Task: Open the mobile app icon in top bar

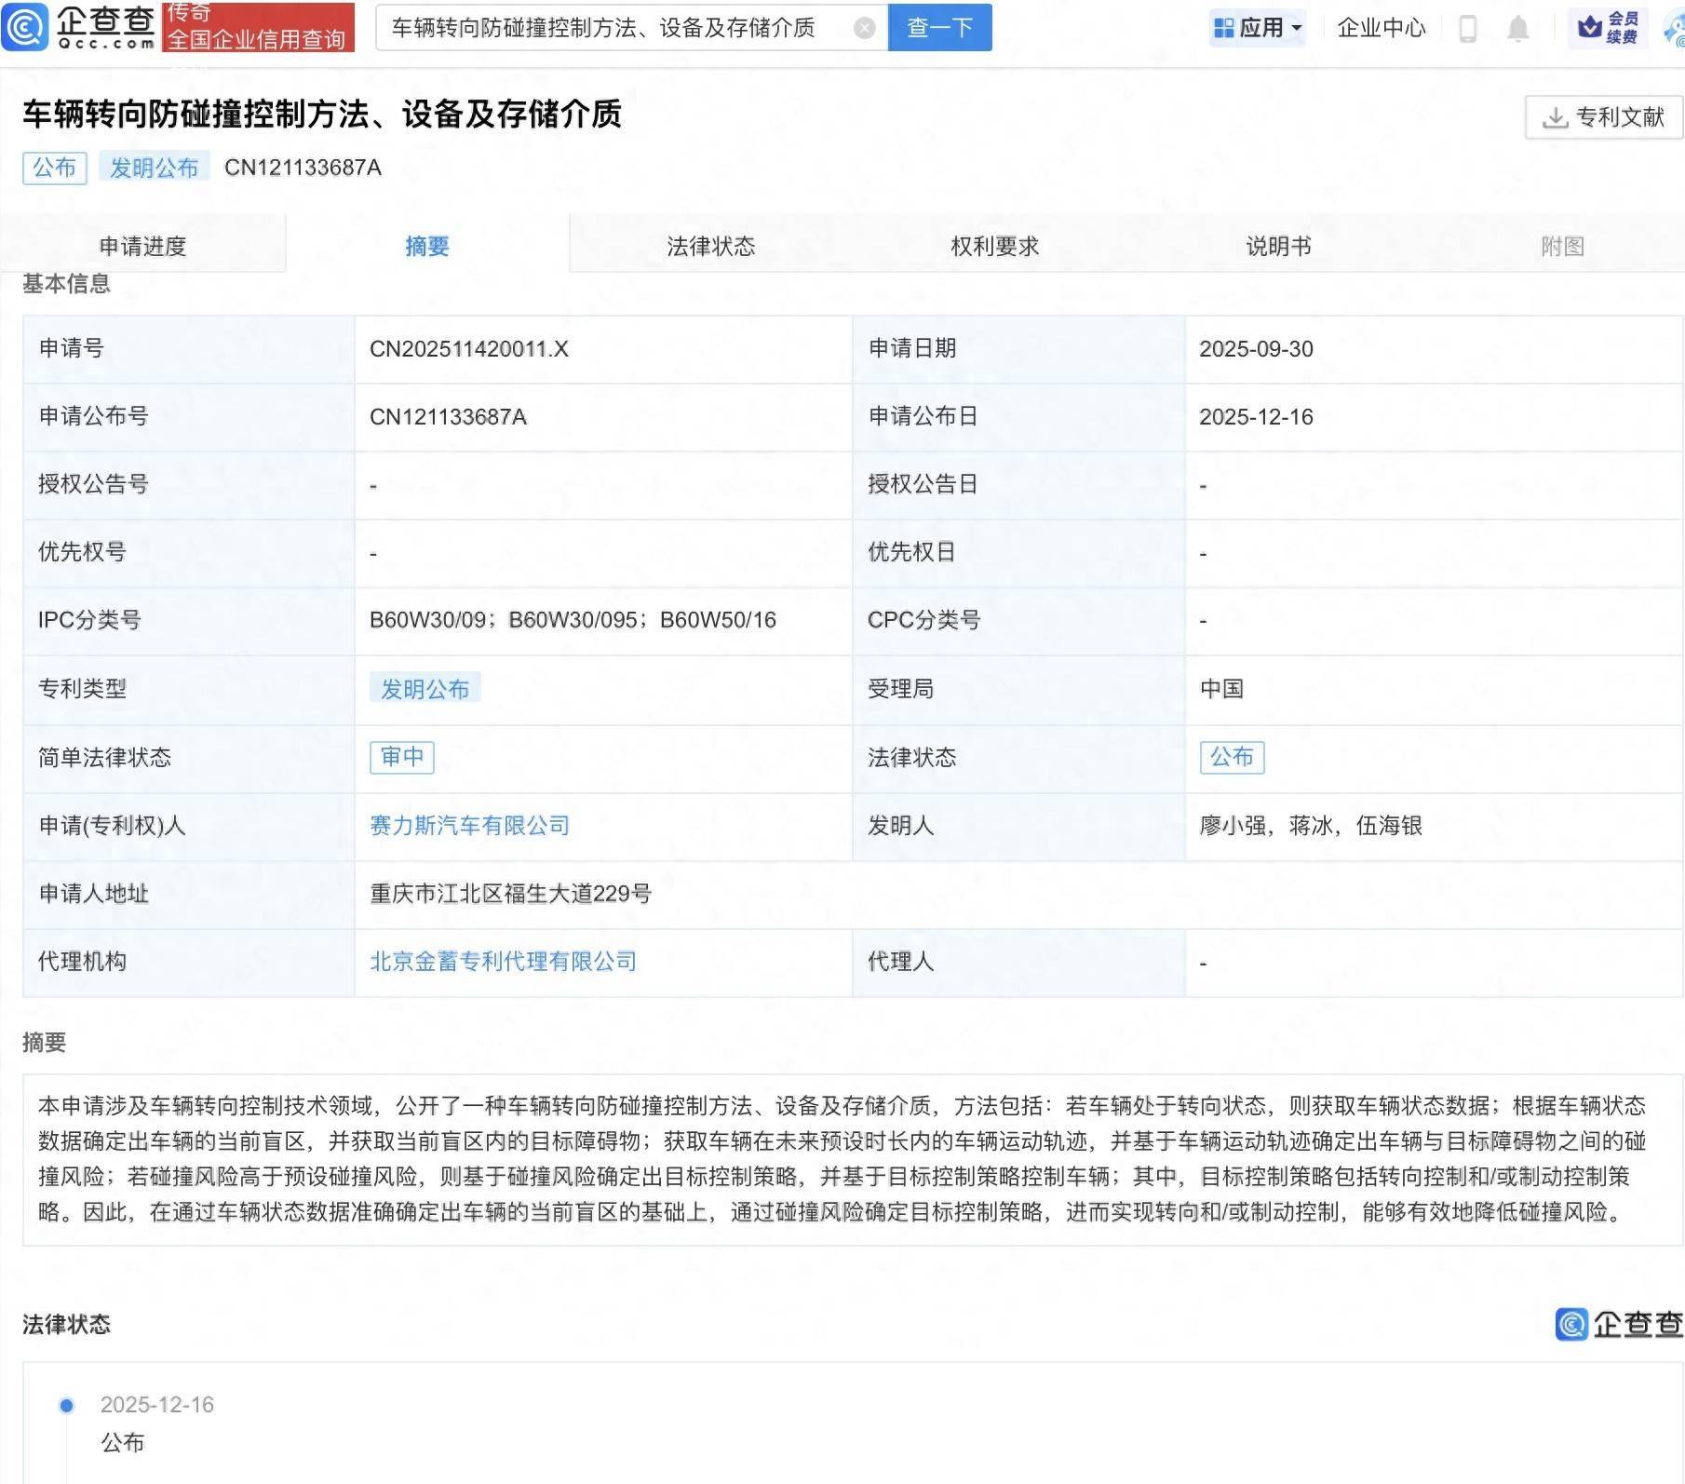Action: tap(1466, 28)
